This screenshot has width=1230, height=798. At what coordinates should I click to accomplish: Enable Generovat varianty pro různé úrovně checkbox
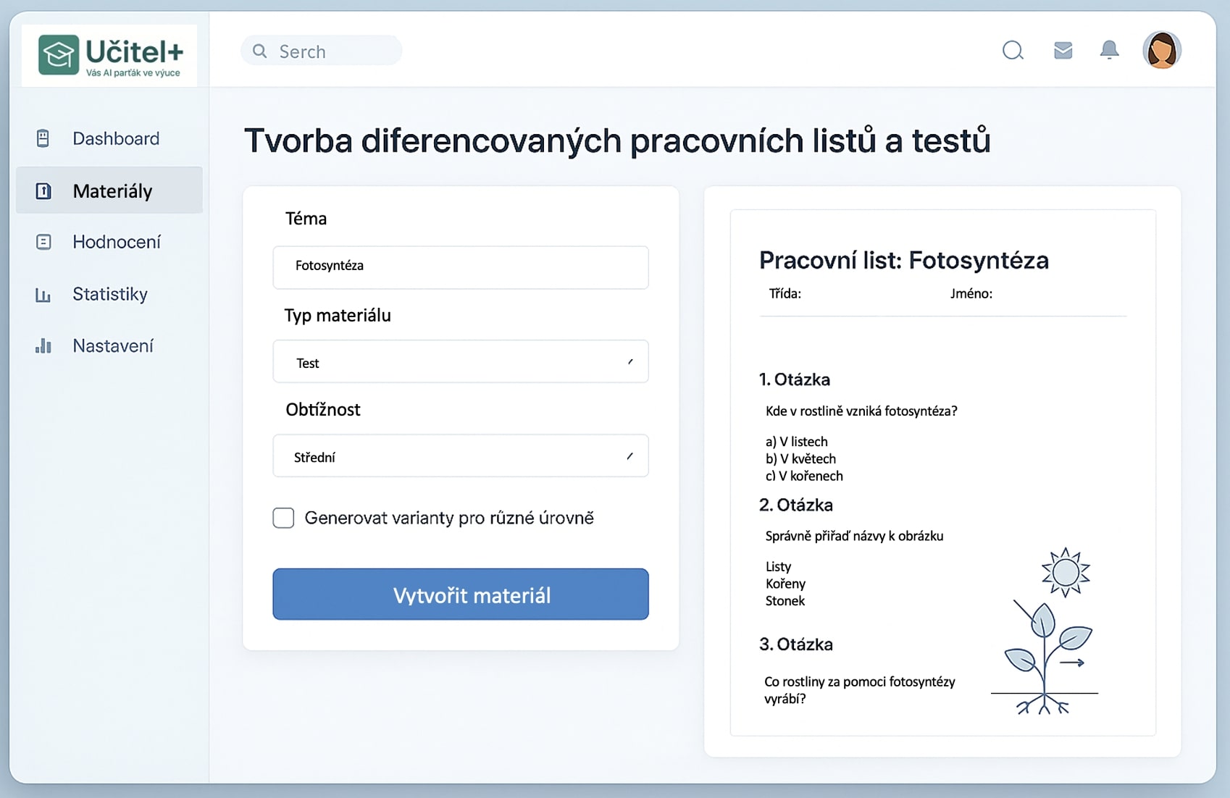283,518
